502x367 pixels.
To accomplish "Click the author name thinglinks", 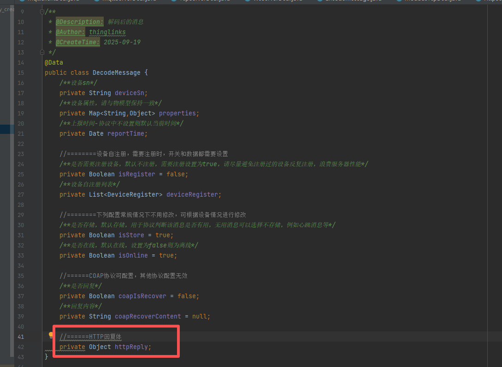I will (x=107, y=32).
